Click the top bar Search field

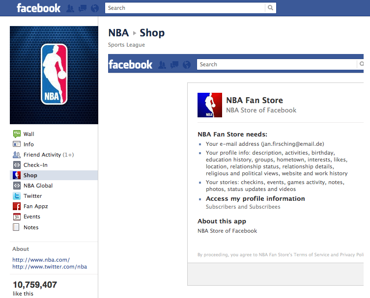(x=185, y=8)
